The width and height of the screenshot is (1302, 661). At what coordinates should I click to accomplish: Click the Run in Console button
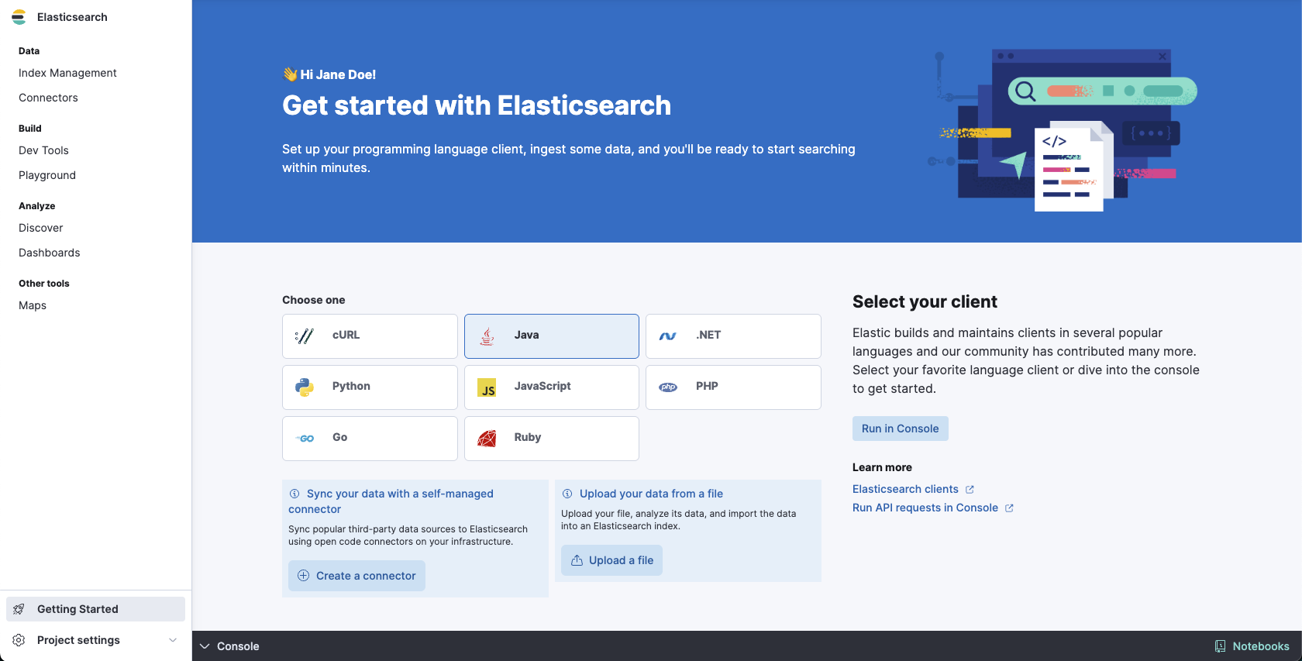click(900, 429)
